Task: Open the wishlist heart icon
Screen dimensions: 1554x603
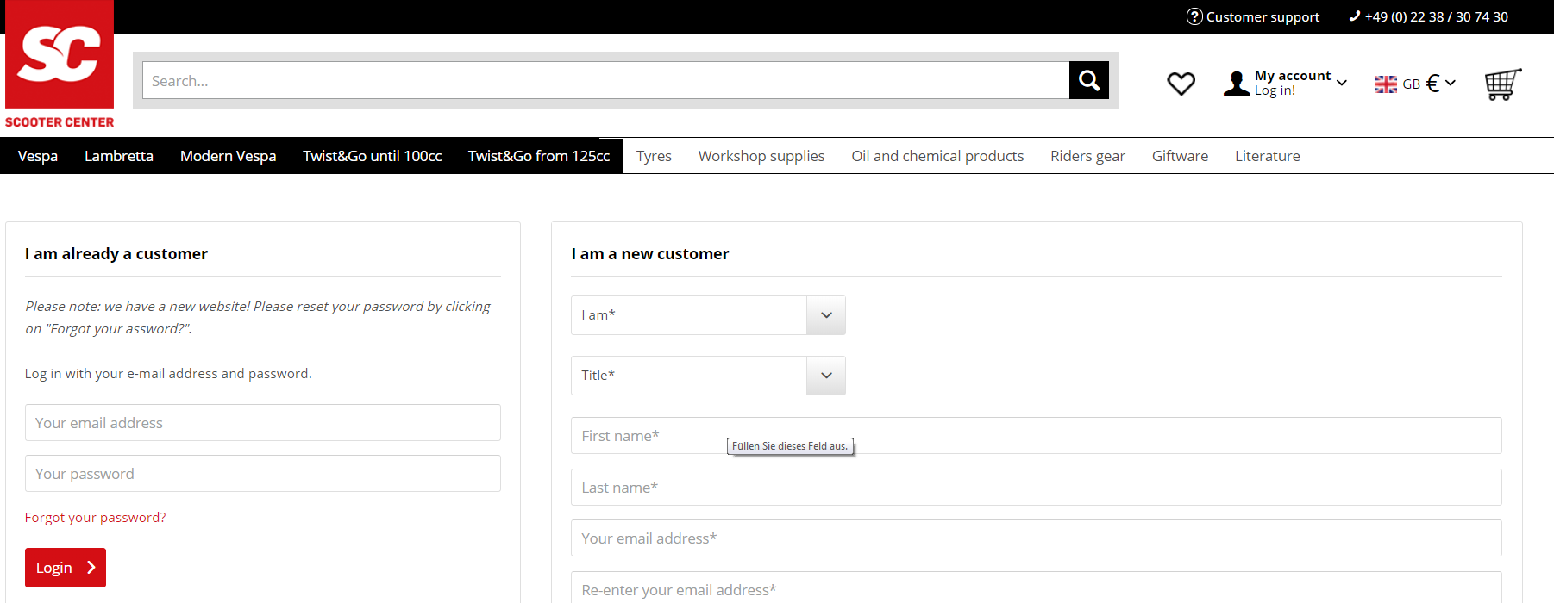Action: coord(1181,84)
